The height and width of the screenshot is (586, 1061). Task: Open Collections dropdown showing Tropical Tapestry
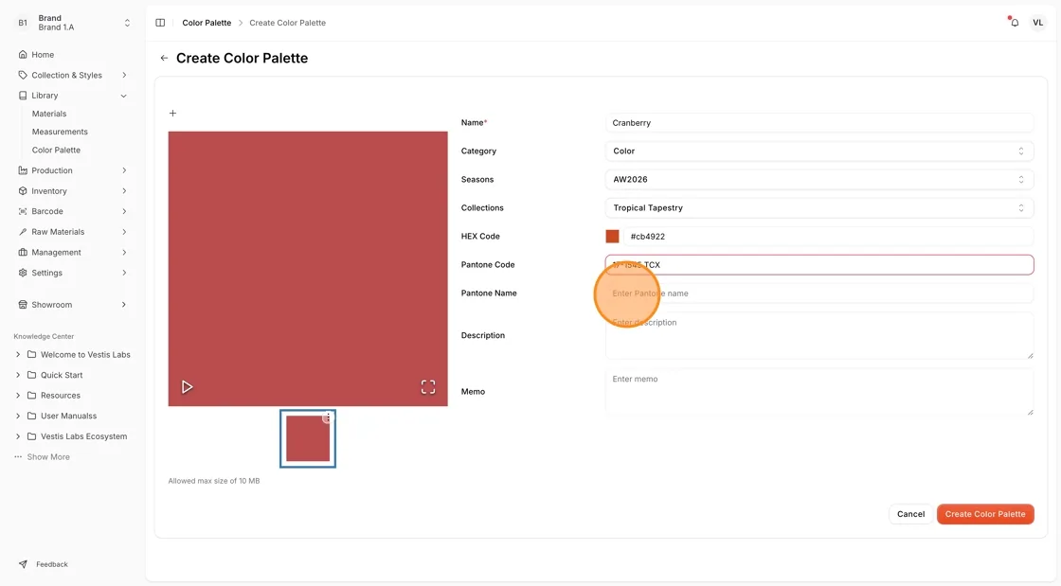[818, 208]
